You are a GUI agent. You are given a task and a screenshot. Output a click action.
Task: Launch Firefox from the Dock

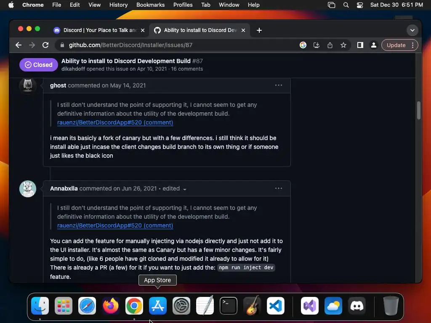(x=111, y=306)
